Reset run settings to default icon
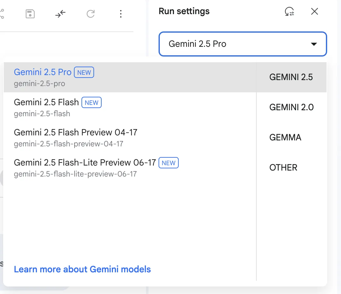 [289, 12]
